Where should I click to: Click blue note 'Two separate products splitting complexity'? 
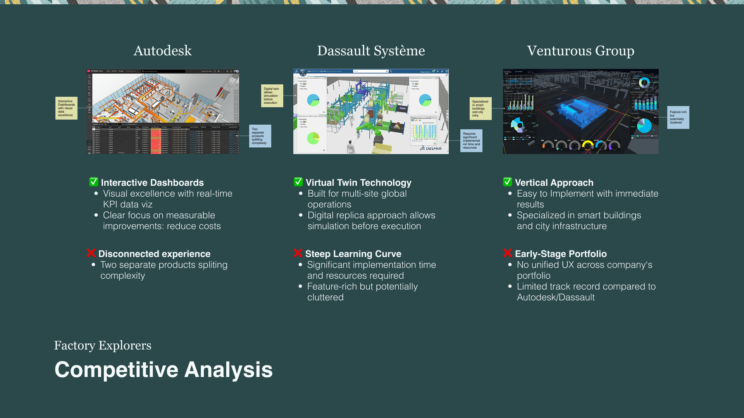(x=260, y=136)
